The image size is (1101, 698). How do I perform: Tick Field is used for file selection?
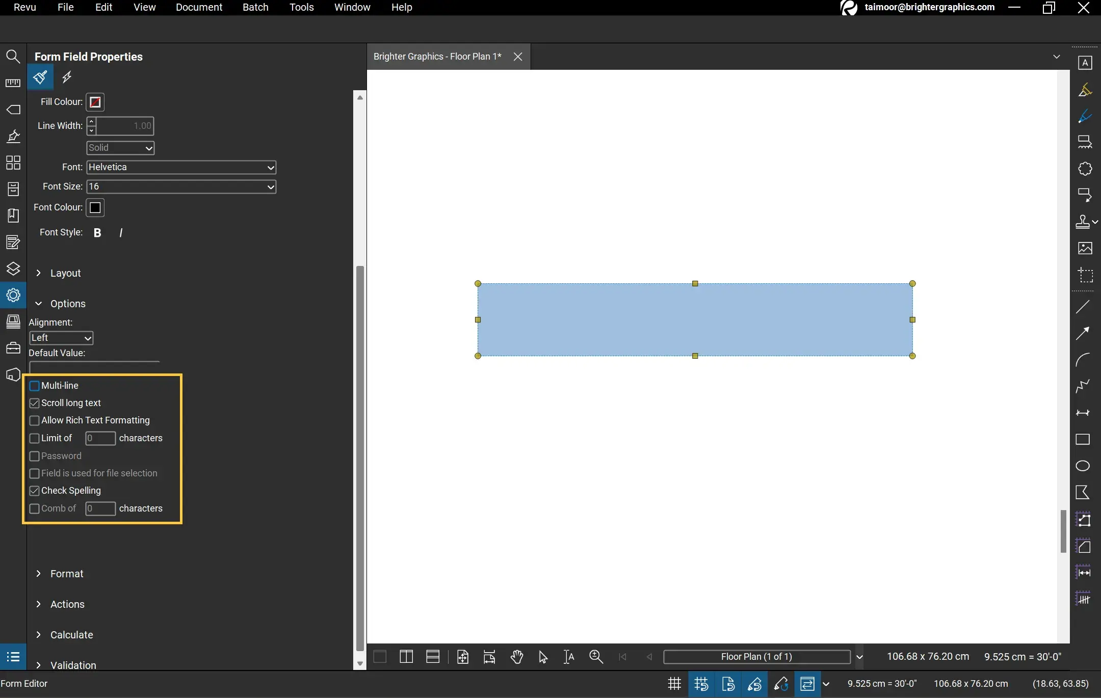click(x=35, y=473)
